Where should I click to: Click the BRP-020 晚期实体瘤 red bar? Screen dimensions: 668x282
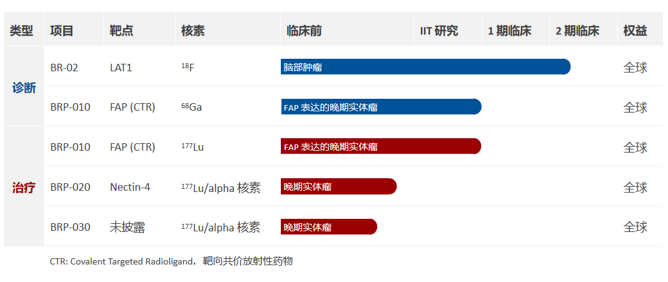[338, 186]
